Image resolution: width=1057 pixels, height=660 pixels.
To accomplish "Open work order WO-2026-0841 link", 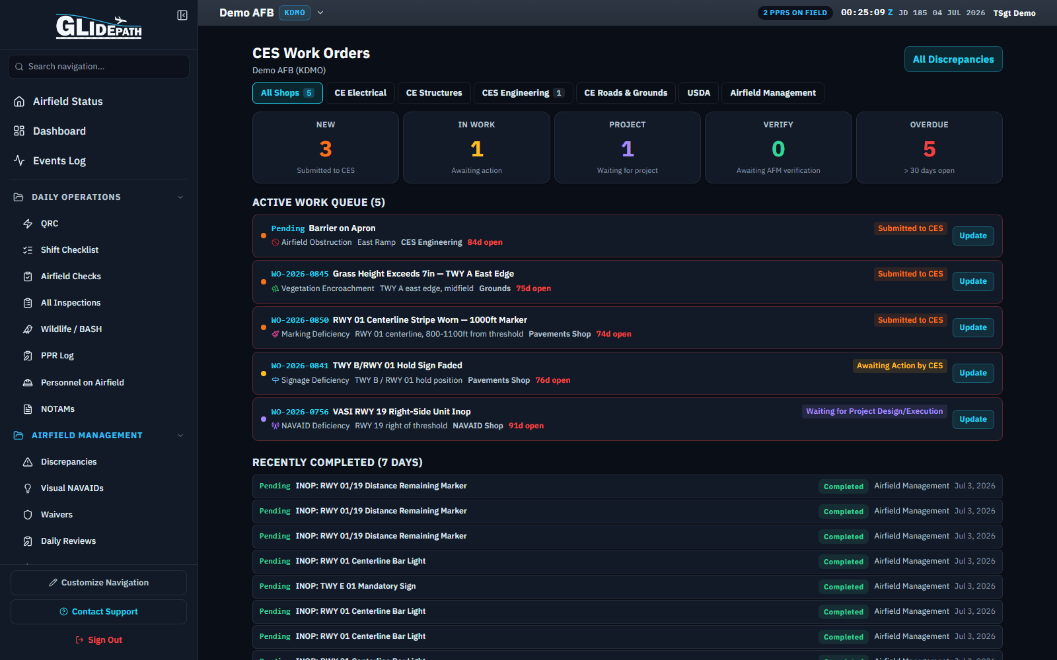I will pyautogui.click(x=300, y=366).
